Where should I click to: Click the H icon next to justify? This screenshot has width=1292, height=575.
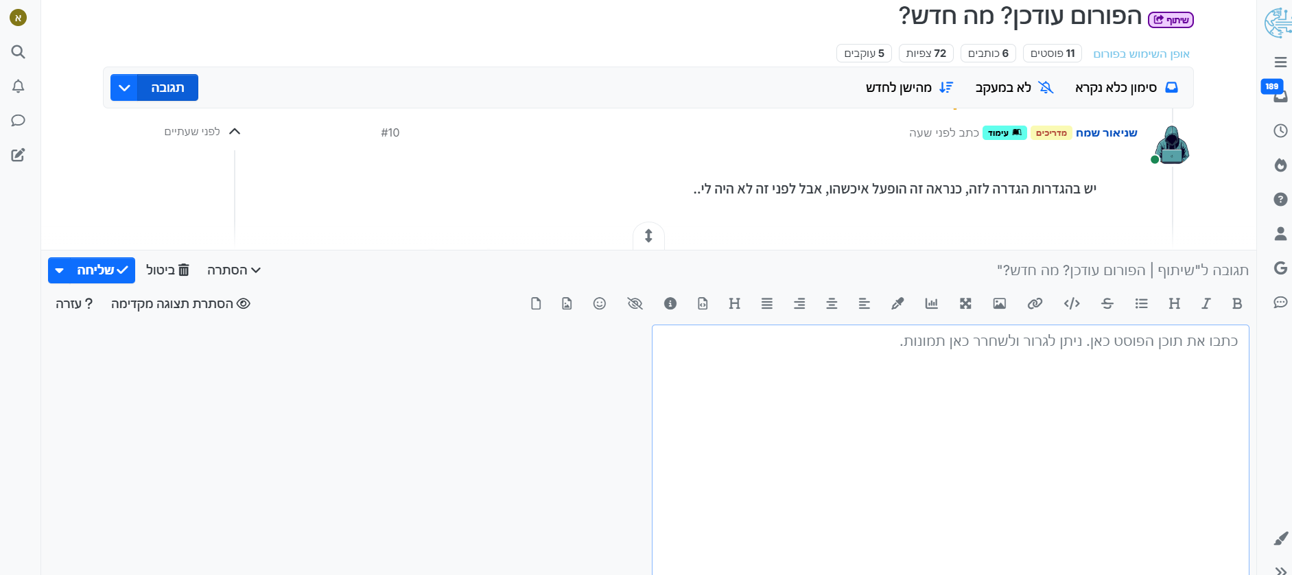pyautogui.click(x=734, y=303)
